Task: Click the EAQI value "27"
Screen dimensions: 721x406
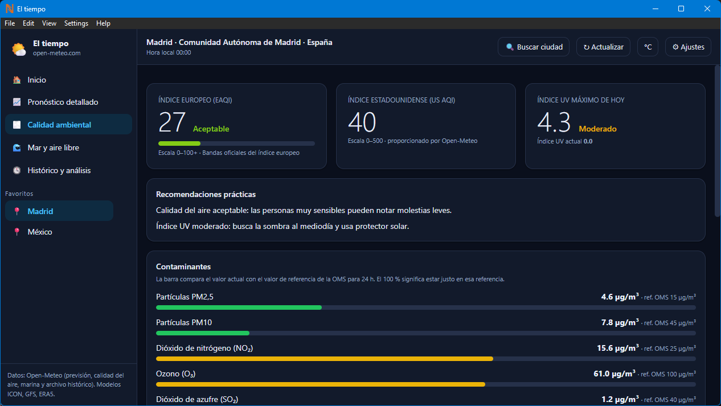Action: coord(172,122)
